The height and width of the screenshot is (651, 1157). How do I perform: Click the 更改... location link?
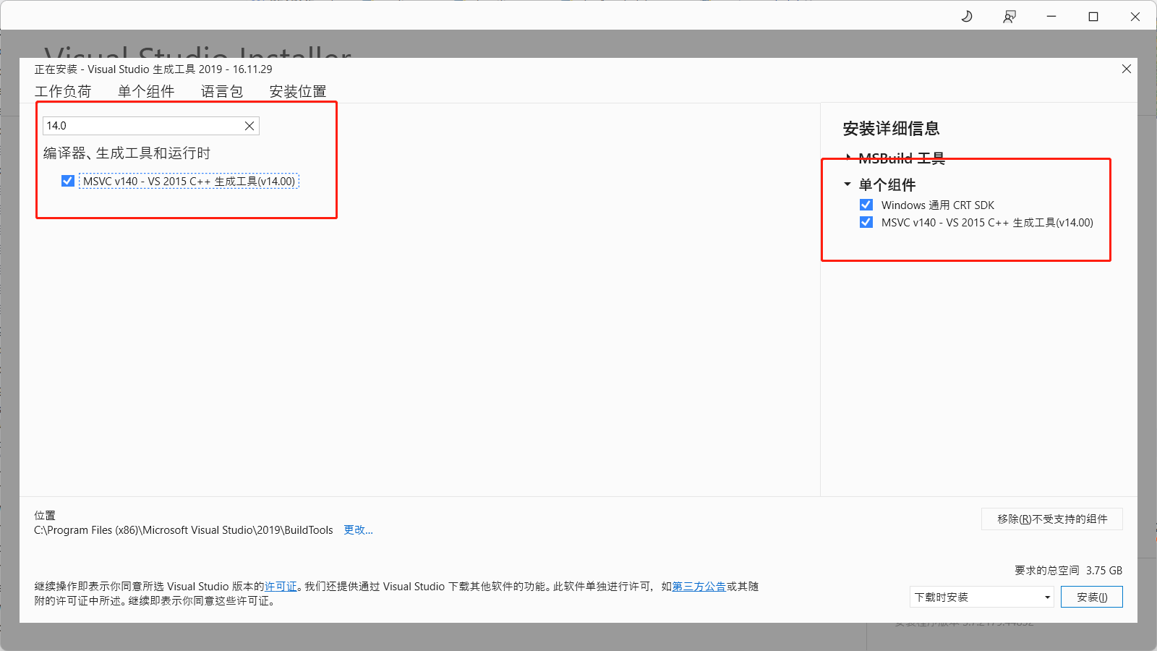[x=358, y=529]
